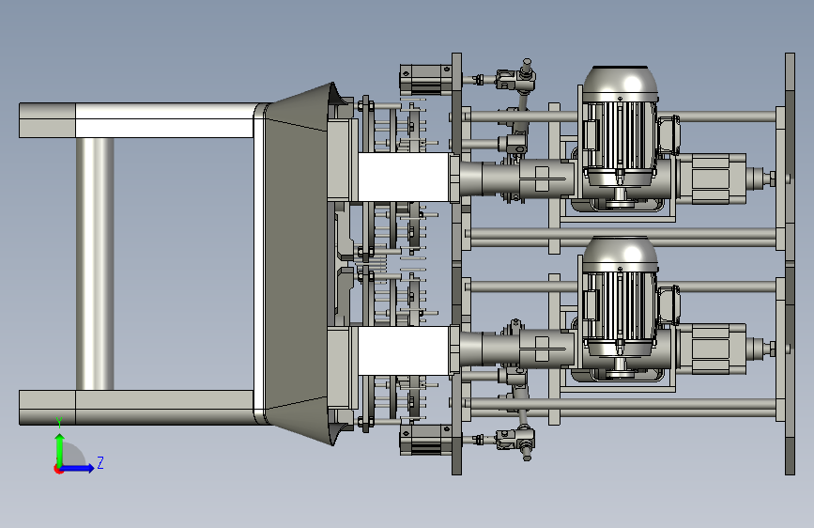
Task: Select the top pneumatic cylinder on mounting plate
Action: [x=425, y=79]
